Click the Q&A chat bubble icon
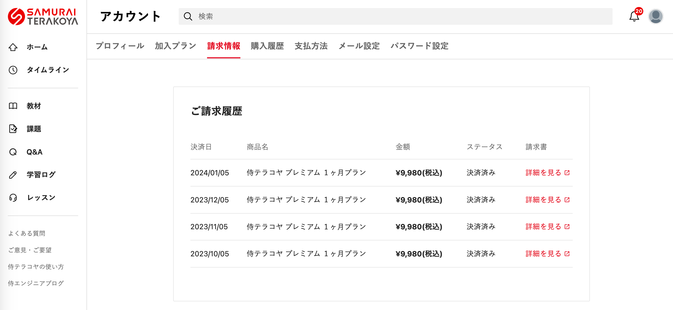 (13, 152)
